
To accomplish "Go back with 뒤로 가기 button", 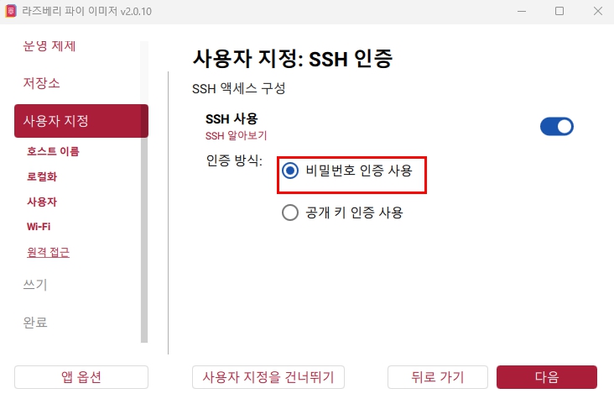I will (x=438, y=377).
